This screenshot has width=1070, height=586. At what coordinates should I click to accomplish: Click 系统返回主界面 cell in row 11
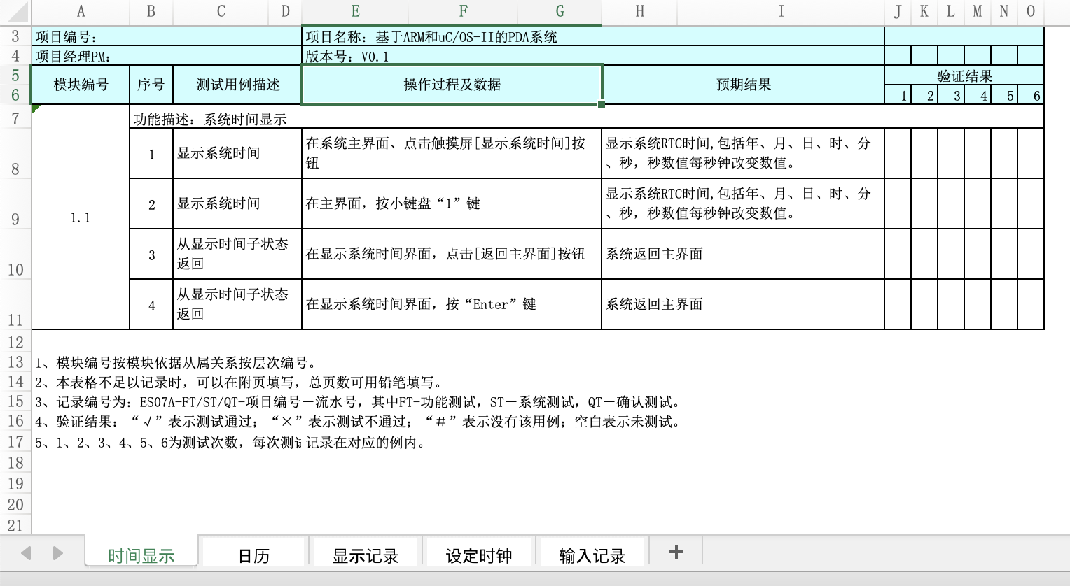point(744,304)
